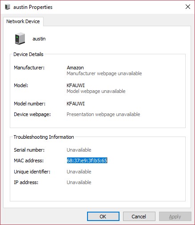This screenshot has height=225, width=195.
Task: Click the austin device icon in header
Action: pos(20,39)
